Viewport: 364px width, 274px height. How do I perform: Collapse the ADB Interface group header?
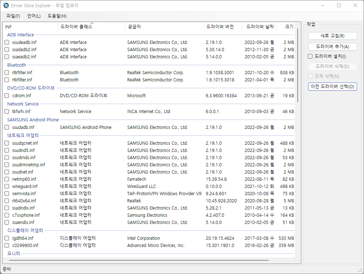click(21, 35)
